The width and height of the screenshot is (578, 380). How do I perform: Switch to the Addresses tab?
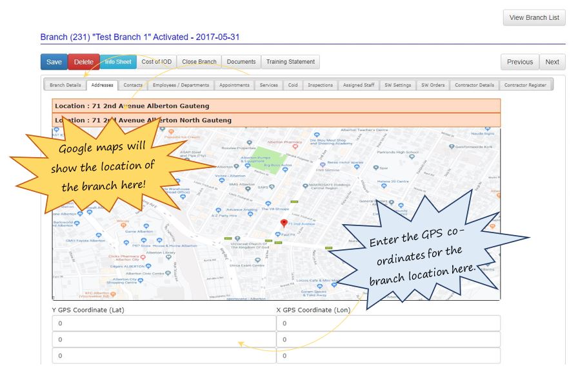point(102,85)
